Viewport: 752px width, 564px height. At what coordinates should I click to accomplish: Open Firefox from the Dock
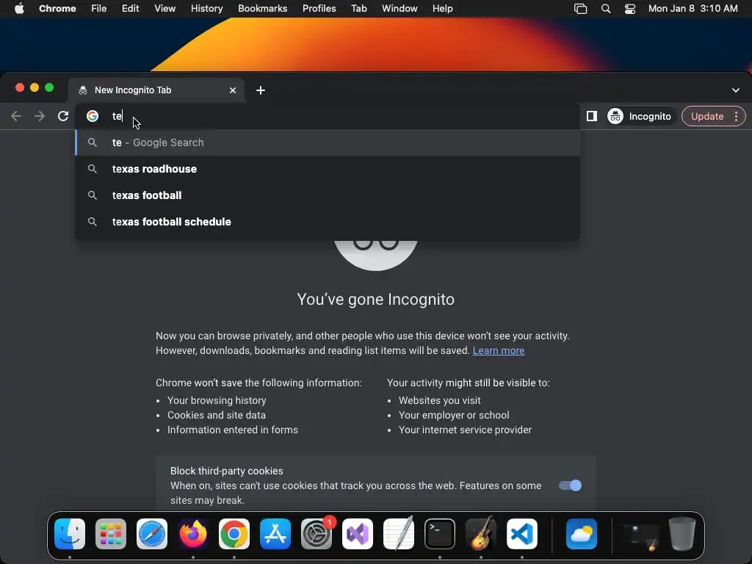tap(193, 534)
